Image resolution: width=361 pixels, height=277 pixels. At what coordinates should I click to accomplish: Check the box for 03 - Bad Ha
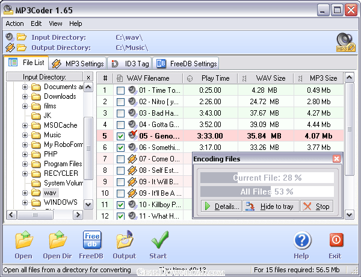click(x=120, y=113)
